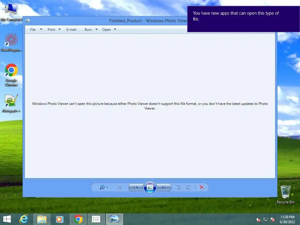Open the Burn menu

pos(88,30)
